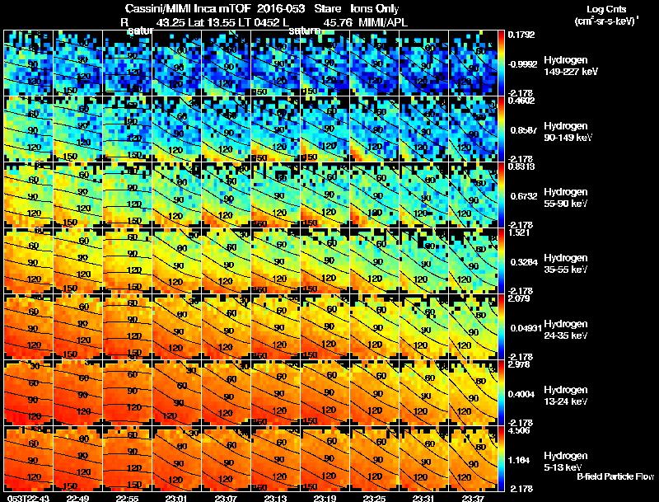The image size is (659, 502).
Task: Click the color bar beside Hydrogen 55-90 keV
Action: pos(501,195)
